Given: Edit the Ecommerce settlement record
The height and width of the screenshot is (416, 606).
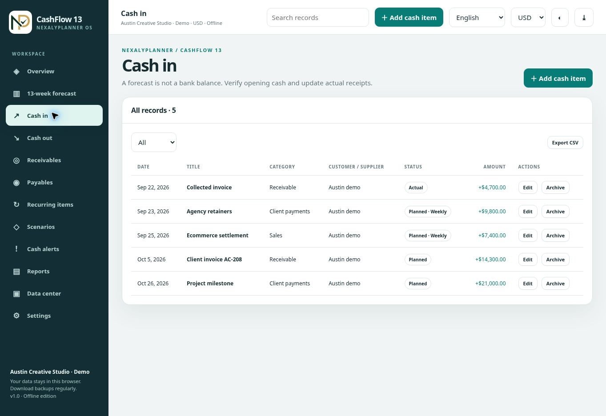Looking at the screenshot, I should click(528, 236).
